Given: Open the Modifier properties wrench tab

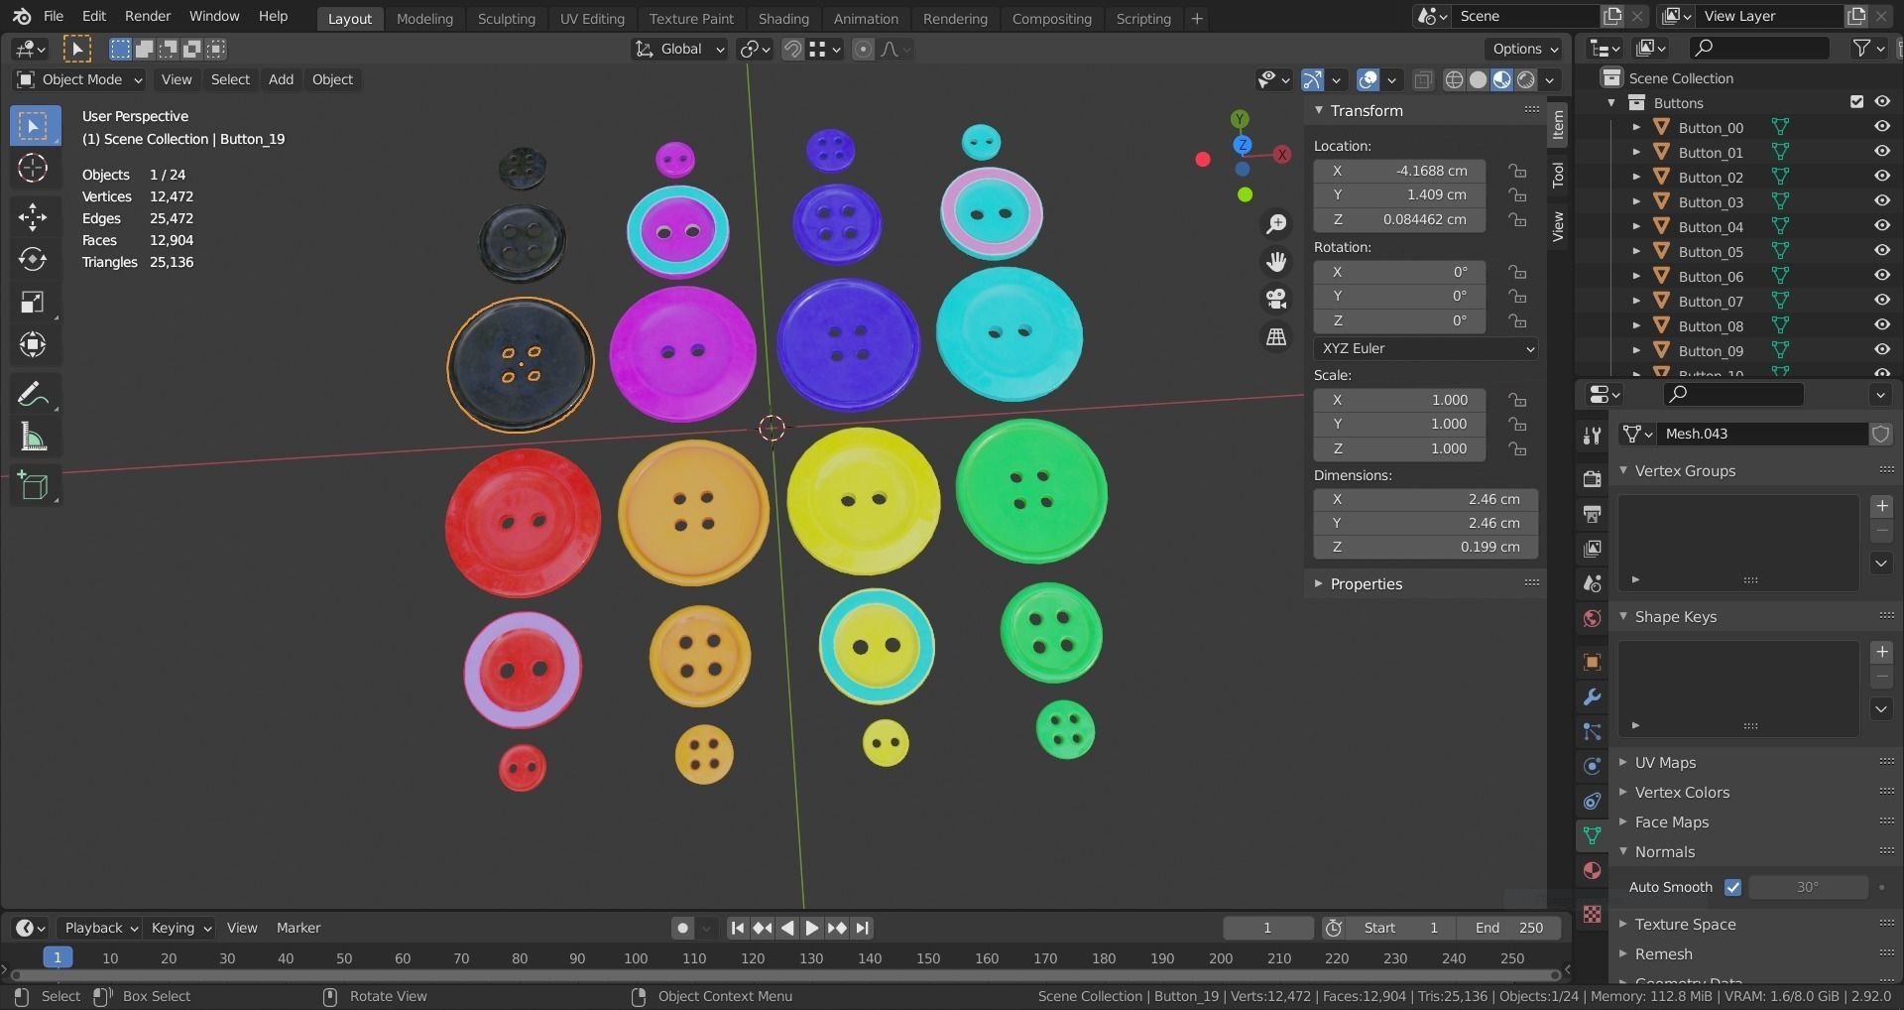Looking at the screenshot, I should (1592, 697).
